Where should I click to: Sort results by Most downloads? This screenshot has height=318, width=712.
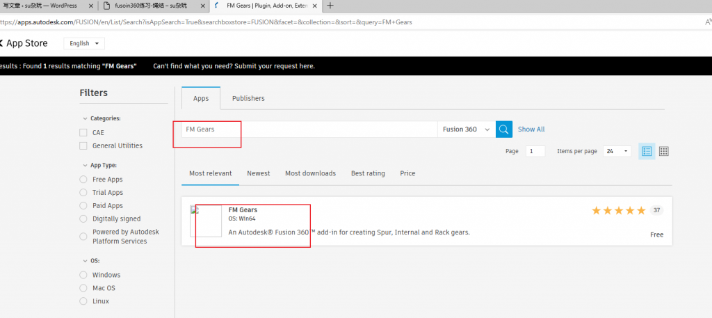pyautogui.click(x=311, y=173)
